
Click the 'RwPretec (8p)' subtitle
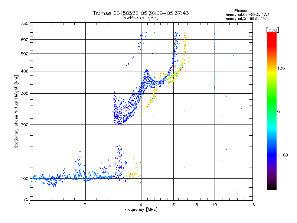pos(141,18)
